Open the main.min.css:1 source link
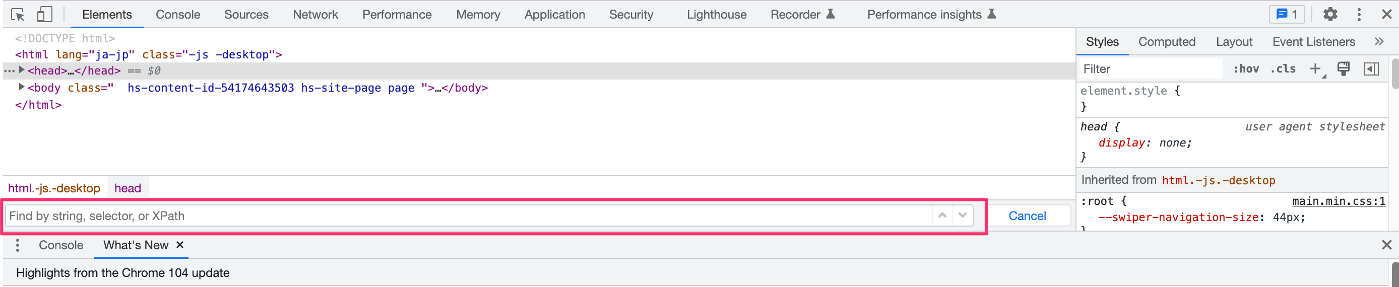This screenshot has height=287, width=1399. pos(1338,201)
